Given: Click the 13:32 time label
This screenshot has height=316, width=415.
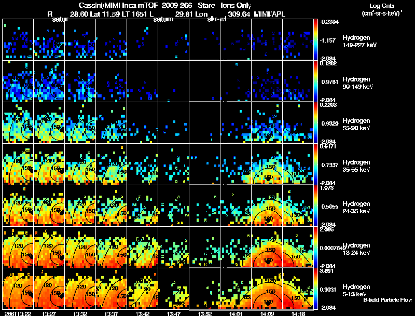Looking at the screenshot, I should (80, 313).
